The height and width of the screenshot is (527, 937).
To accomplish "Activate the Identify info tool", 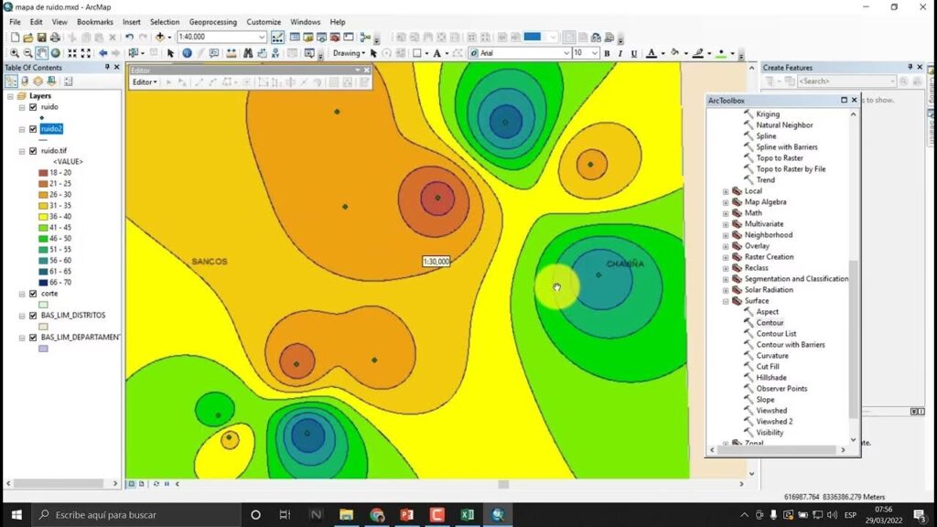I will coord(187,53).
